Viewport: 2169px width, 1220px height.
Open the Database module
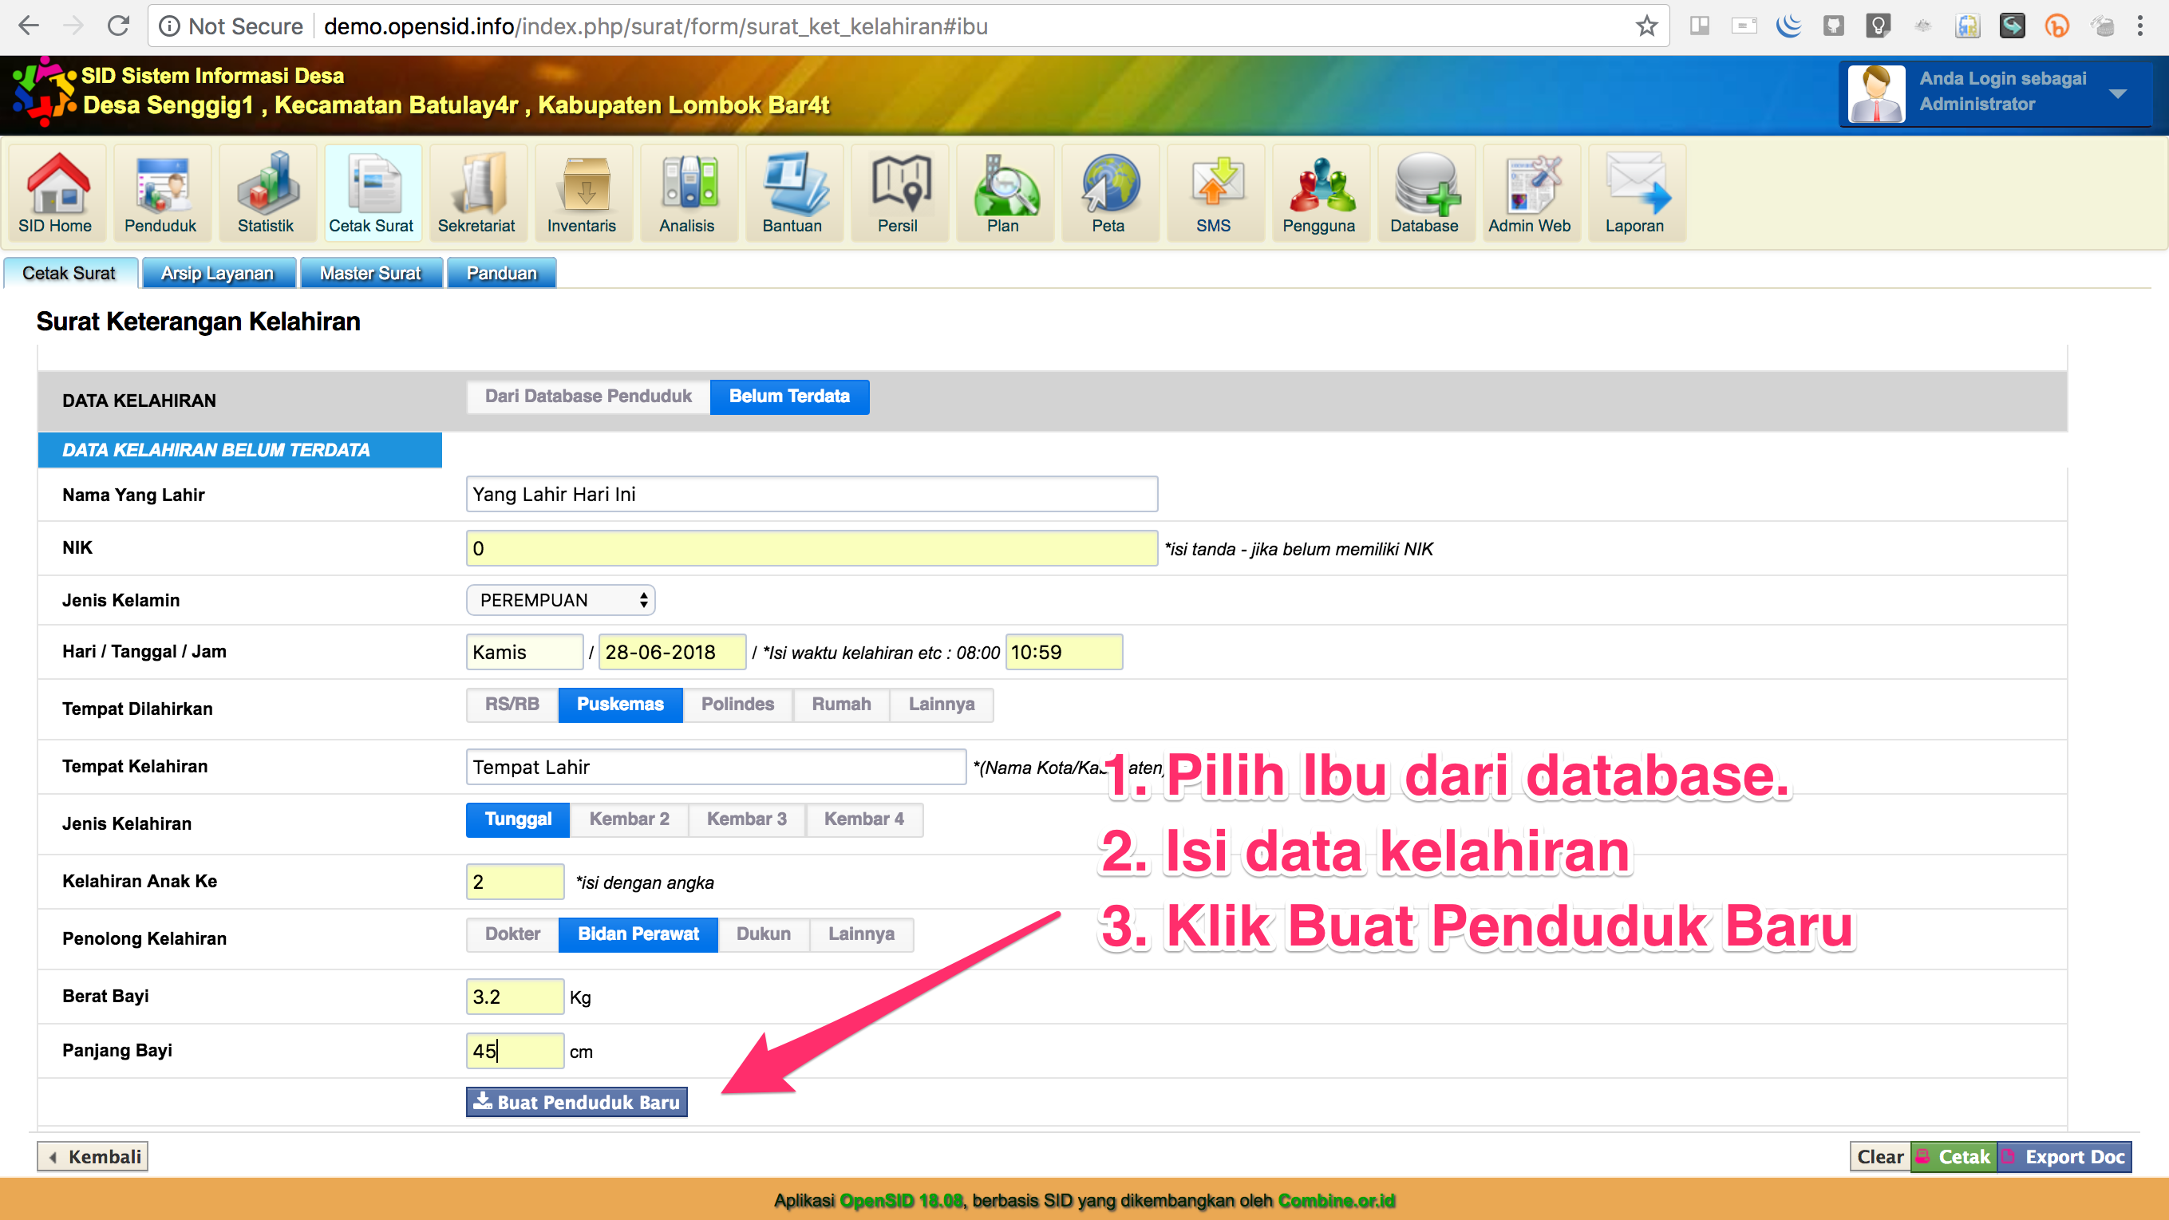[1425, 192]
